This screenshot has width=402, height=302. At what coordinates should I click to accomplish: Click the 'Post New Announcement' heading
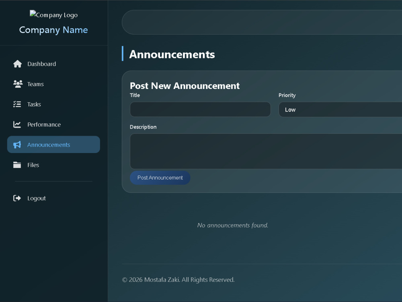[x=185, y=86]
